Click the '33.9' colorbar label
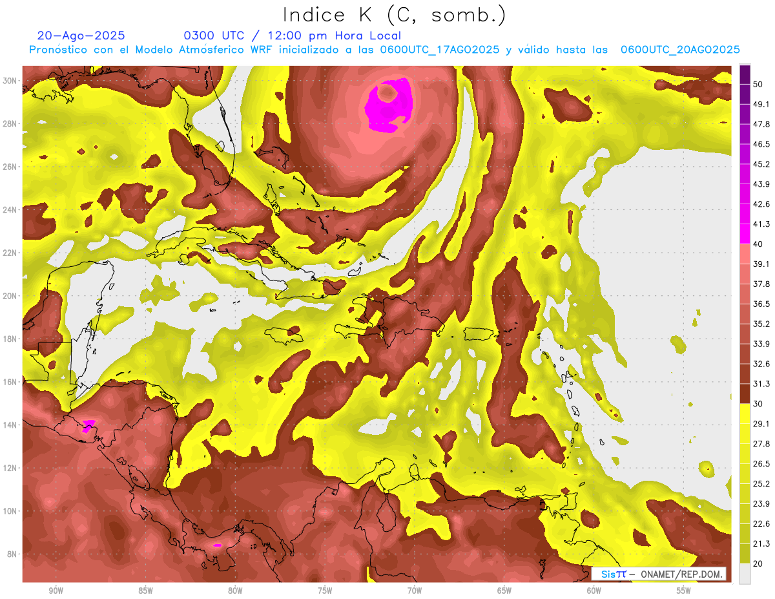 tap(761, 344)
